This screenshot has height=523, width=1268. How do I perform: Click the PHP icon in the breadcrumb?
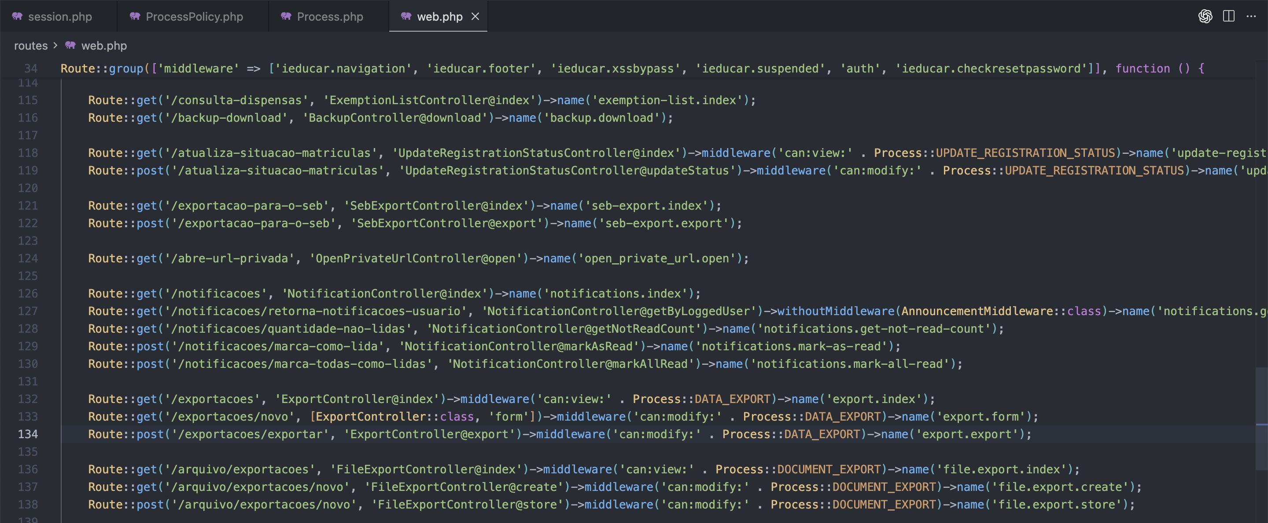click(x=70, y=45)
